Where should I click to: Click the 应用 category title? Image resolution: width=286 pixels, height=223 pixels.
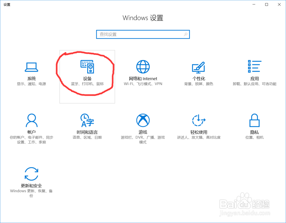(255, 78)
